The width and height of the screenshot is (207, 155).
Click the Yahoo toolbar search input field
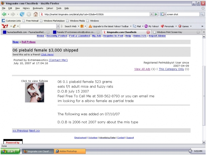38,26
